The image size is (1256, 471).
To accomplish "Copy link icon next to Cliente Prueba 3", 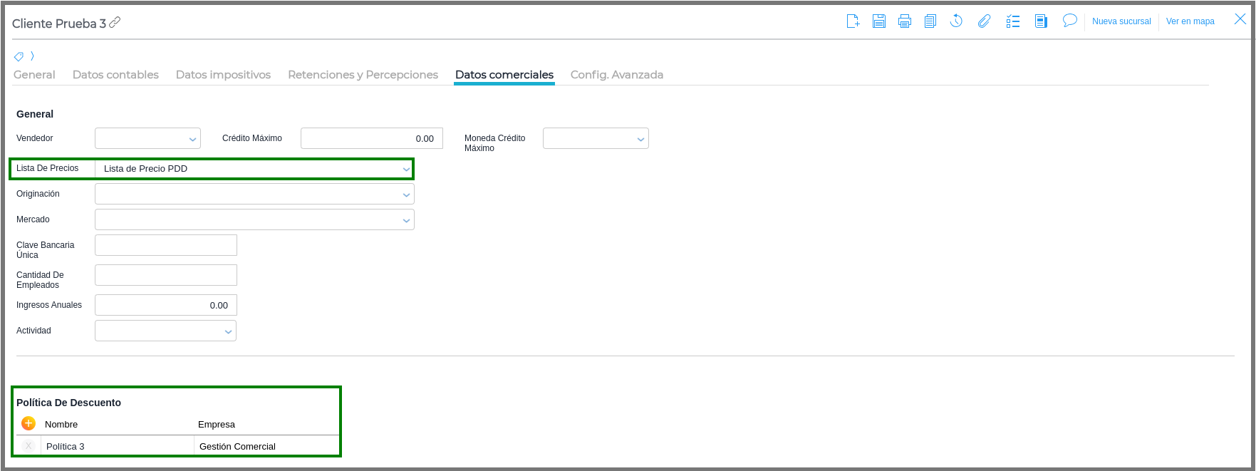I will coord(115,23).
